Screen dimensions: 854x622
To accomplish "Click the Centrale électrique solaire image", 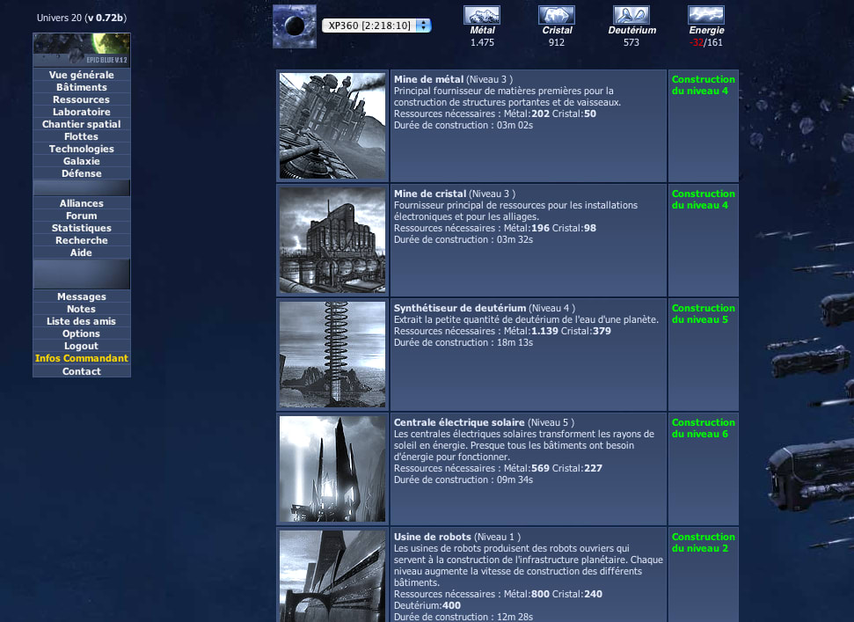I will pyautogui.click(x=332, y=469).
